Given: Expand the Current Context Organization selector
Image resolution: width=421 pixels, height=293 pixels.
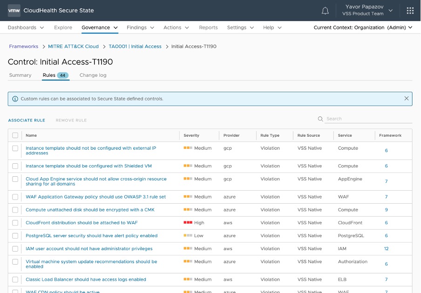Looking at the screenshot, I should 363,27.
